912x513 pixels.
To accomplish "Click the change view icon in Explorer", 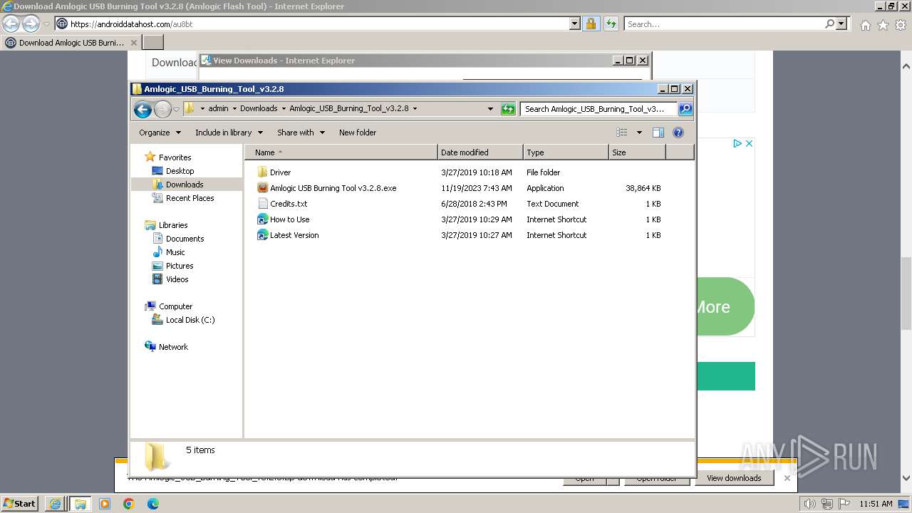I will point(622,133).
